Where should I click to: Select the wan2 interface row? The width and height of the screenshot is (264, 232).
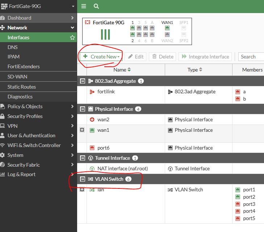pyautogui.click(x=171, y=119)
